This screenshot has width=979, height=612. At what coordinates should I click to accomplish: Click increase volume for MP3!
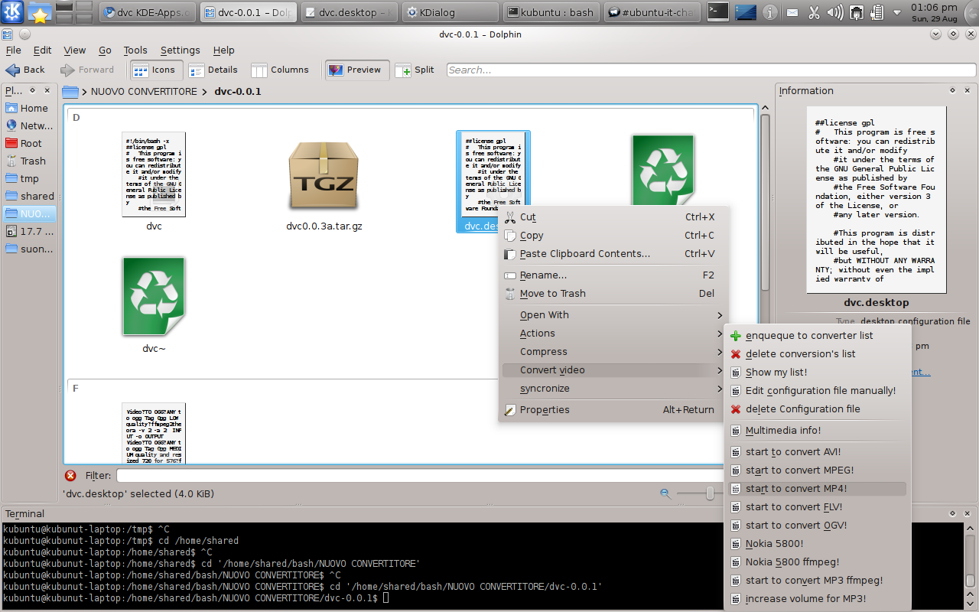pos(817,599)
